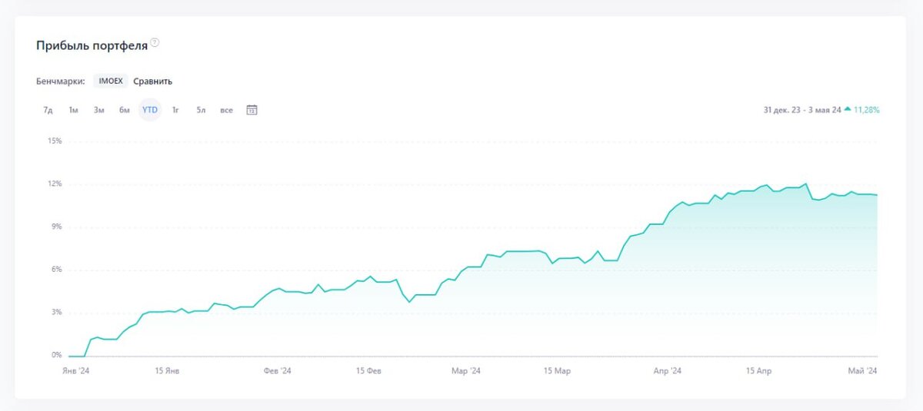Switch chart to the 1г range
The height and width of the screenshot is (411, 923).
175,110
